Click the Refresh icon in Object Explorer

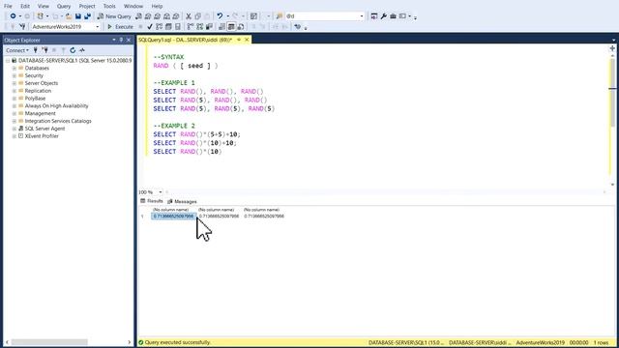point(73,50)
